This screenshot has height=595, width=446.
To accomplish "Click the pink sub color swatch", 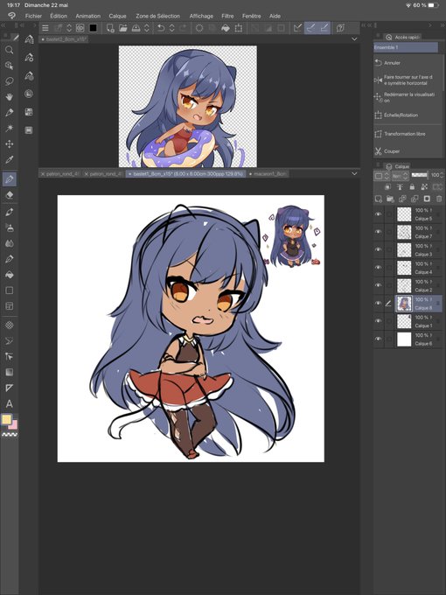I will [14, 425].
